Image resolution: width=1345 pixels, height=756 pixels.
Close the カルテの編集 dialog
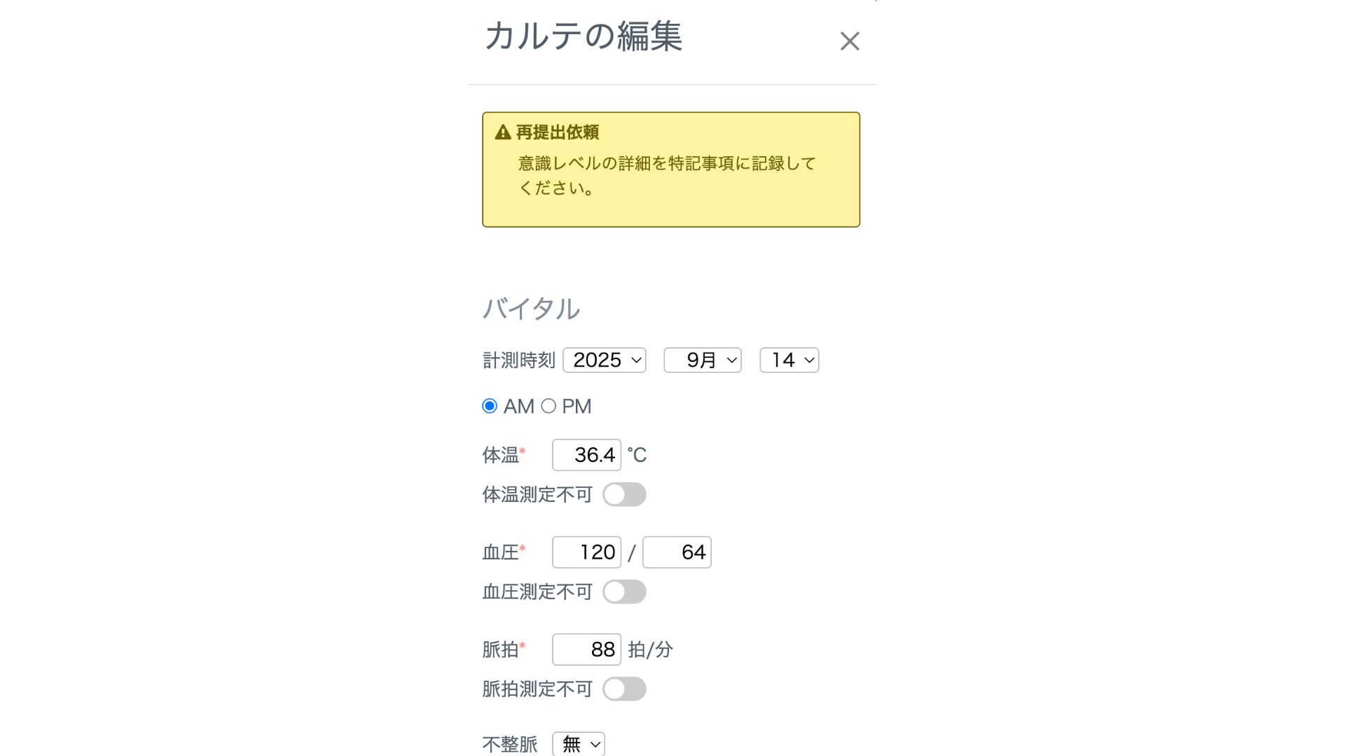coord(849,41)
